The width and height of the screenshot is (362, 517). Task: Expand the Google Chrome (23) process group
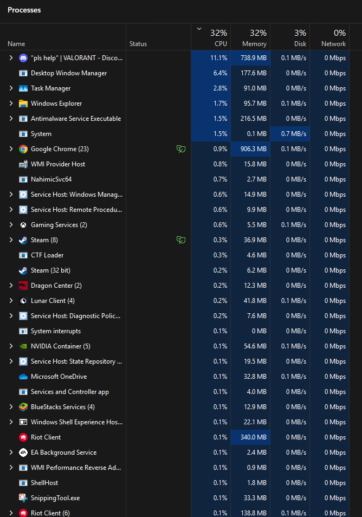pyautogui.click(x=11, y=149)
